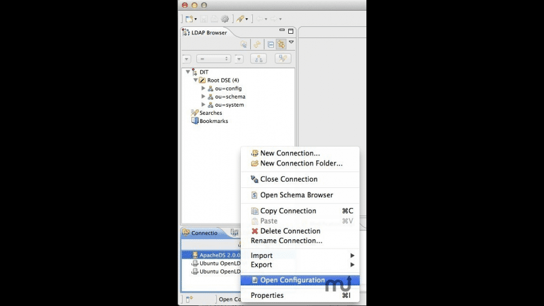Click the Forward navigation arrow
544x306 pixels.
click(x=274, y=19)
